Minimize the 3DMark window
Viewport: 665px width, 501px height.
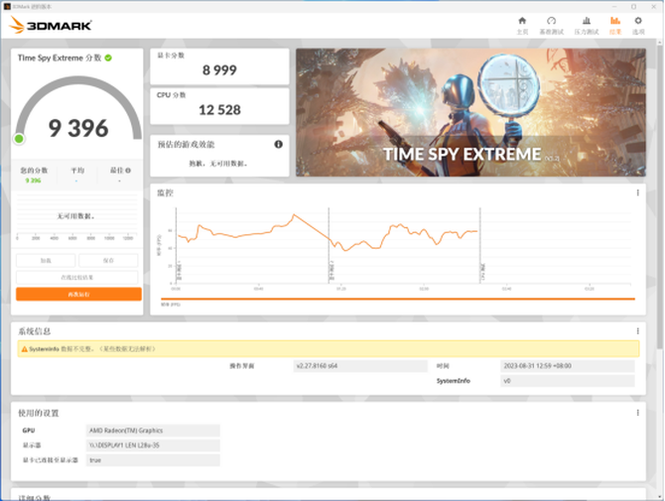[x=614, y=6]
